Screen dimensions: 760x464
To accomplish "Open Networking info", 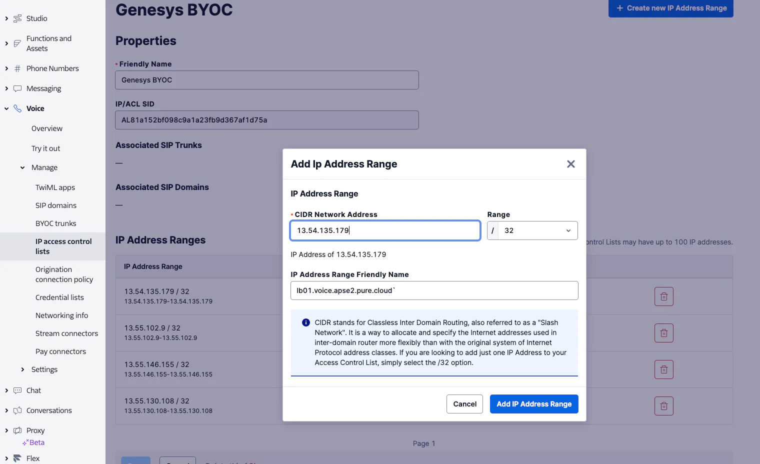I will pos(61,315).
